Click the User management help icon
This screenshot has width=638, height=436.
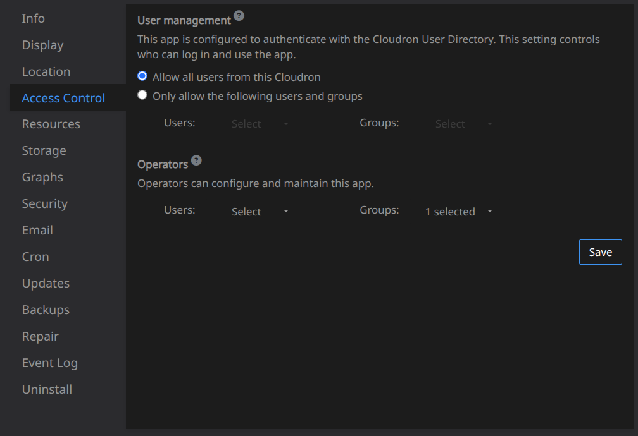pos(239,16)
